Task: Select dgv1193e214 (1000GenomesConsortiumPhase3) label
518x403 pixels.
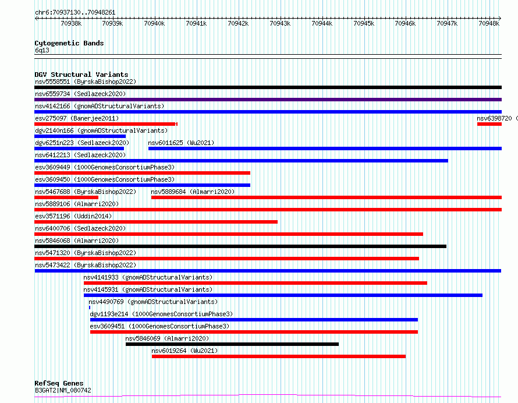Action: coord(161,314)
